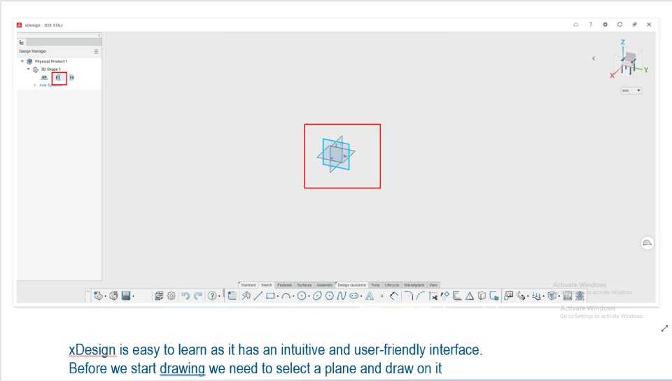This screenshot has width=672, height=381.
Task: Open the Help question mark in bottom toolbar
Action: pyautogui.click(x=212, y=296)
